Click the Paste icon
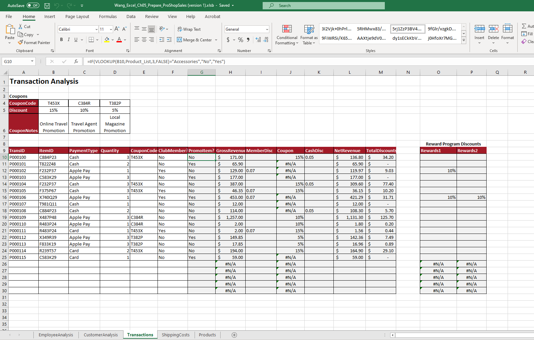This screenshot has height=340, width=534. 10,30
